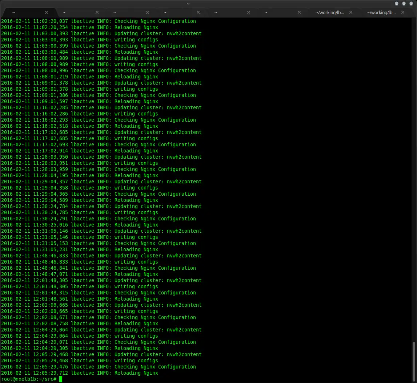Screen dimensions: 417x383
Task: Click line 11:16:02,285 Updating cluster: nvwh2content
Action: click(x=101, y=107)
